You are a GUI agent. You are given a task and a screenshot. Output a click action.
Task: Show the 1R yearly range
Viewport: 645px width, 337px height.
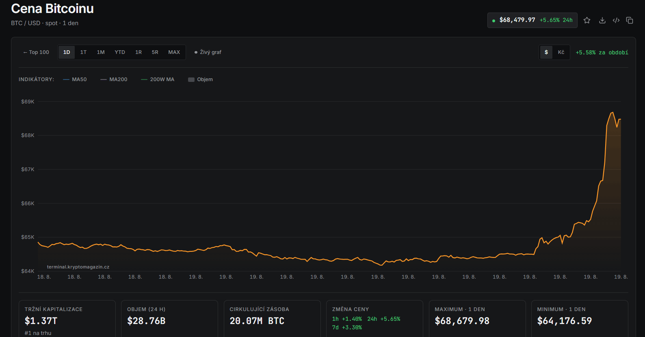139,52
